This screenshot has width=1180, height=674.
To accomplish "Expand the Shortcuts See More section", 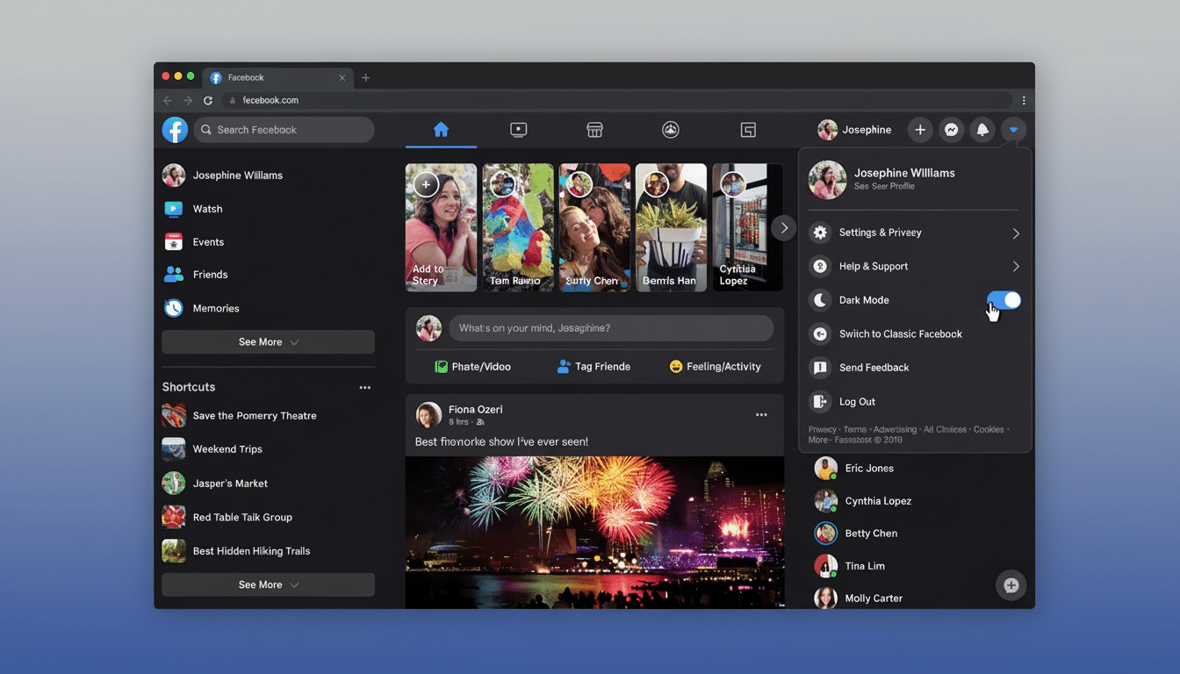I will click(x=268, y=584).
